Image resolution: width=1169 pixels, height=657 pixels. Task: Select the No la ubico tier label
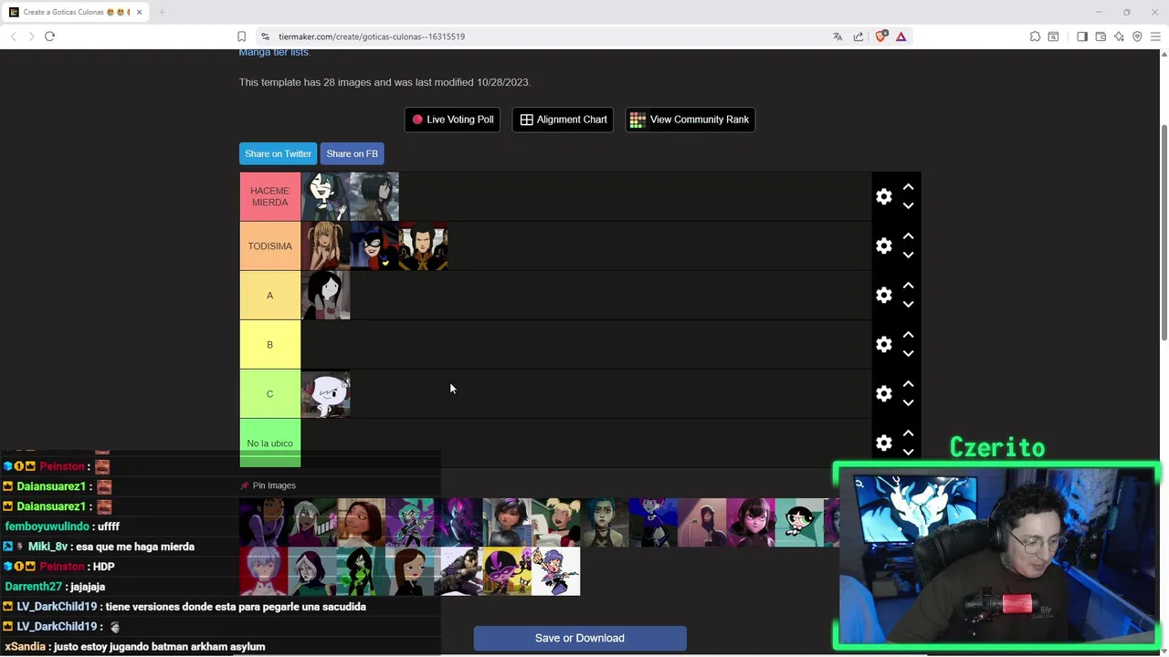click(x=269, y=443)
